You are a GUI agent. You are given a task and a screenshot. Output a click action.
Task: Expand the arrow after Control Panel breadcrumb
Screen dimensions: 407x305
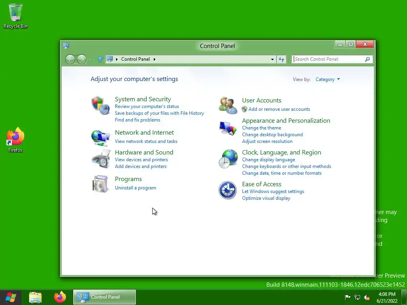(x=155, y=59)
